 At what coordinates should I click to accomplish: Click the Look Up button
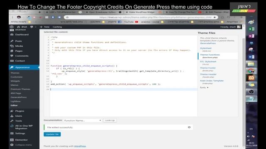coord(110,120)
